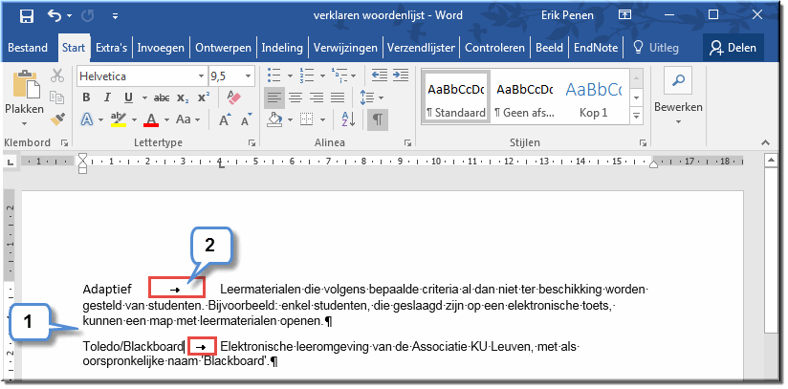The width and height of the screenshot is (788, 389).
Task: Decrease paragraph indent
Action: pos(380,76)
